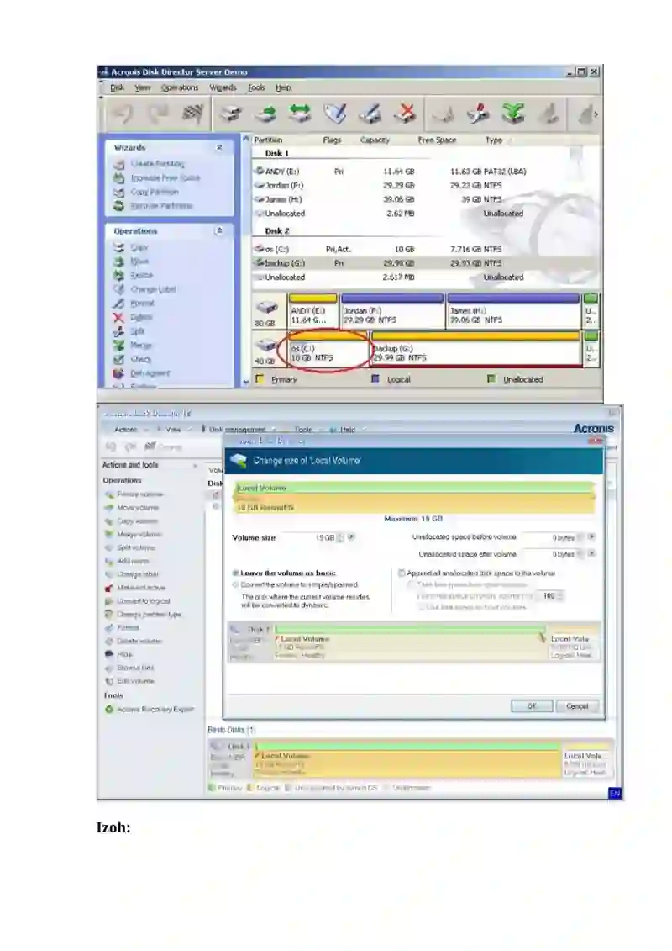The width and height of the screenshot is (672, 951).
Task: Click the Unallocated space before volume field
Action: click(549, 537)
